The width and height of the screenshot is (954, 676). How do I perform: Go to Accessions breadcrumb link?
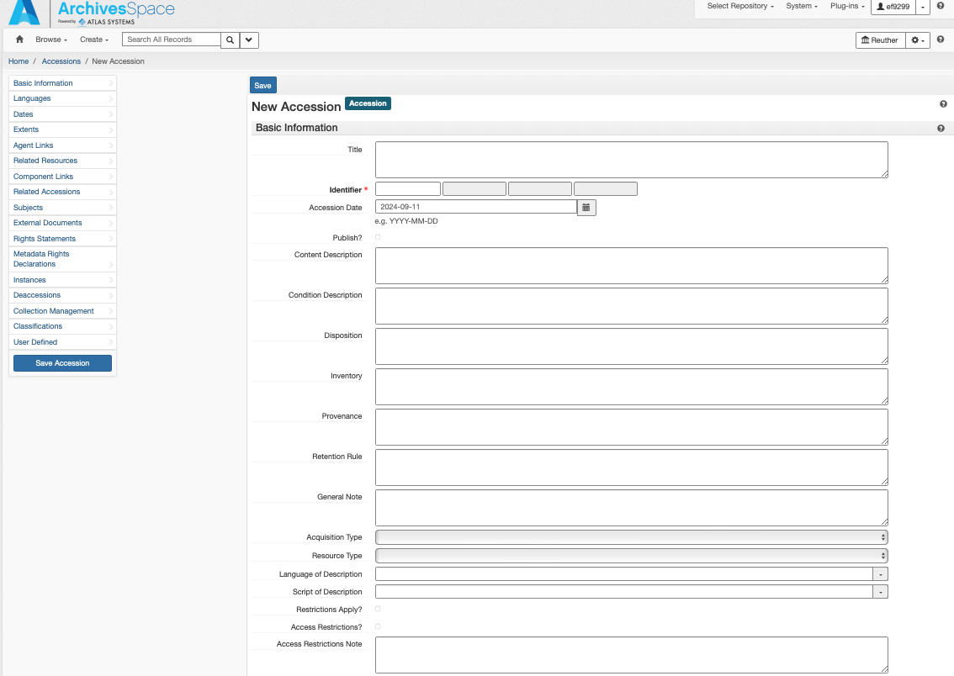[61, 61]
